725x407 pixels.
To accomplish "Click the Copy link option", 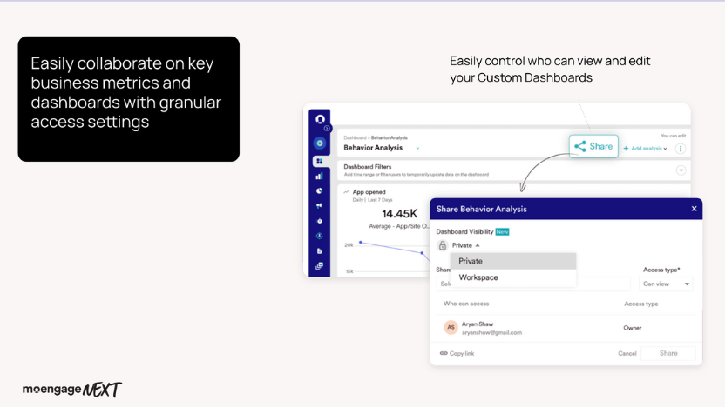I will (457, 353).
